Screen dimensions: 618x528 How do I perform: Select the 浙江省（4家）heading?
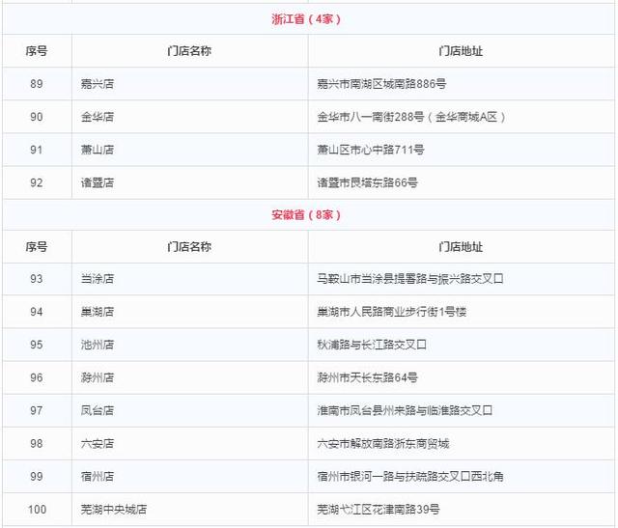tap(306, 19)
